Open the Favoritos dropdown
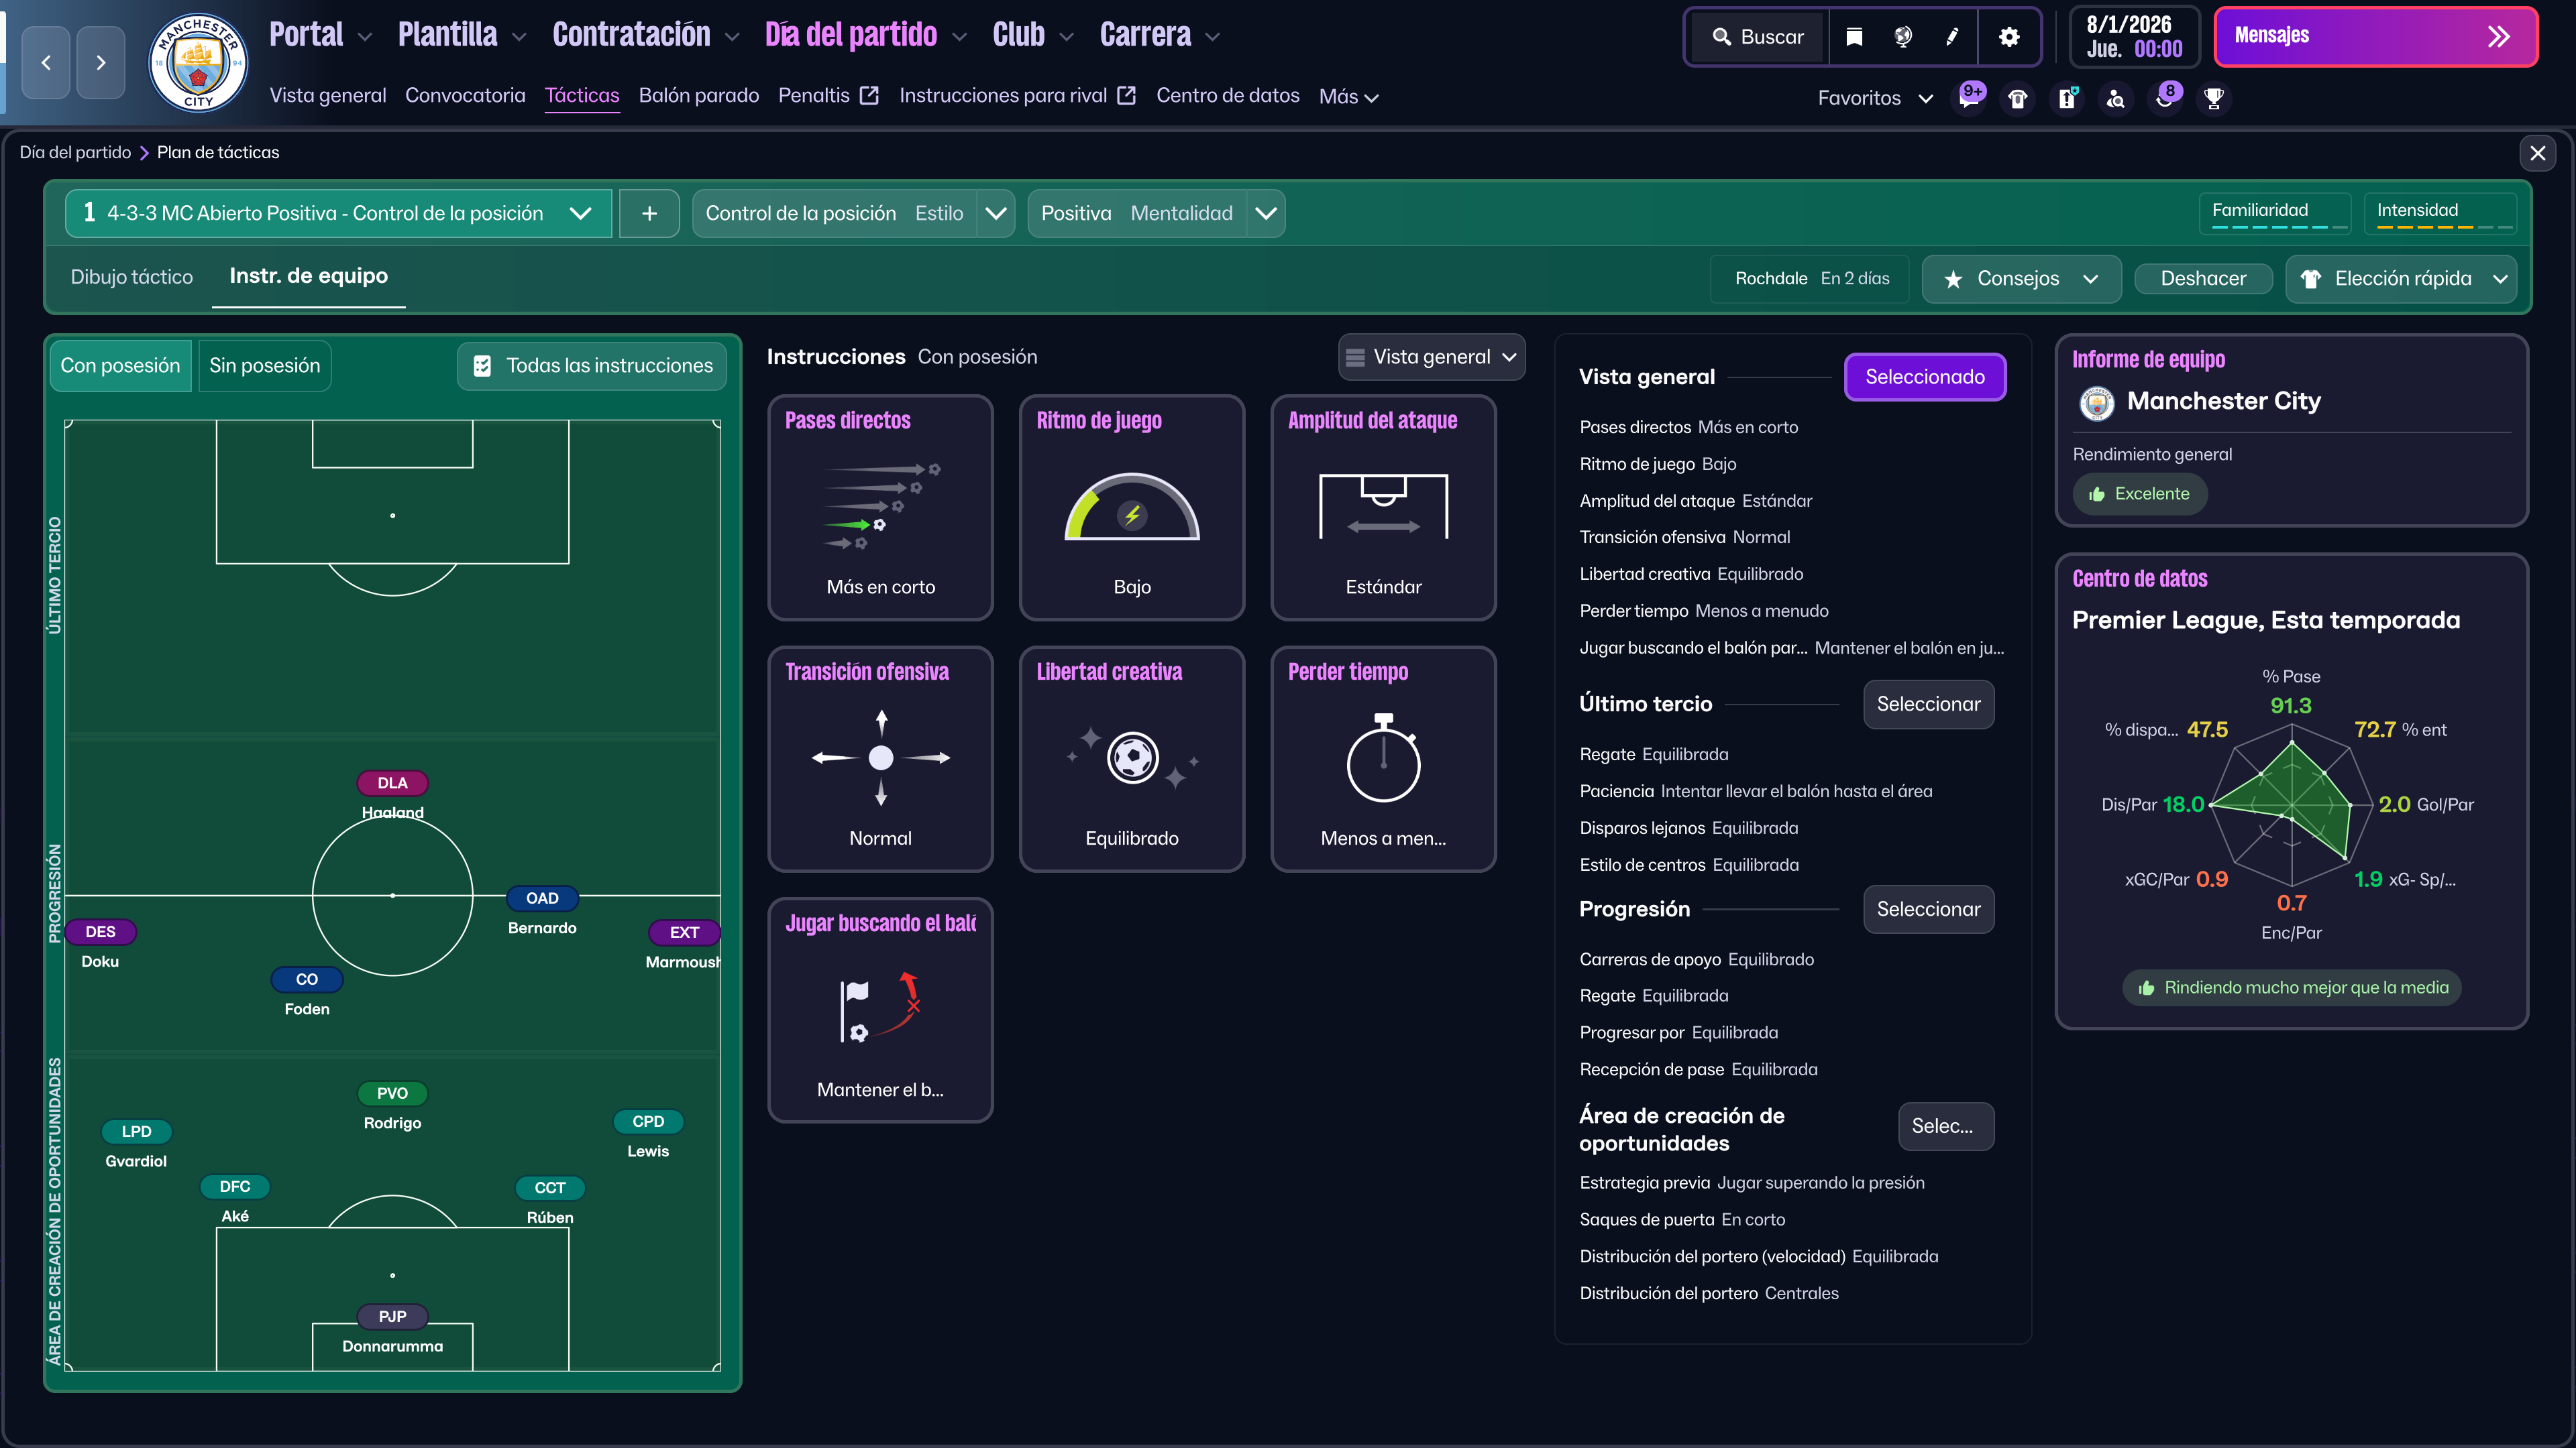2576x1448 pixels. tap(1875, 98)
